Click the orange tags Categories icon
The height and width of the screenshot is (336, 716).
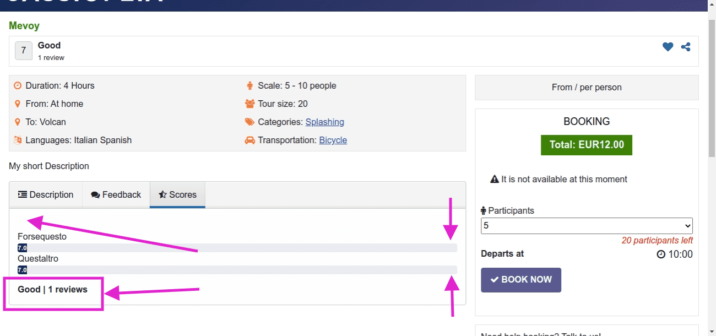point(250,122)
